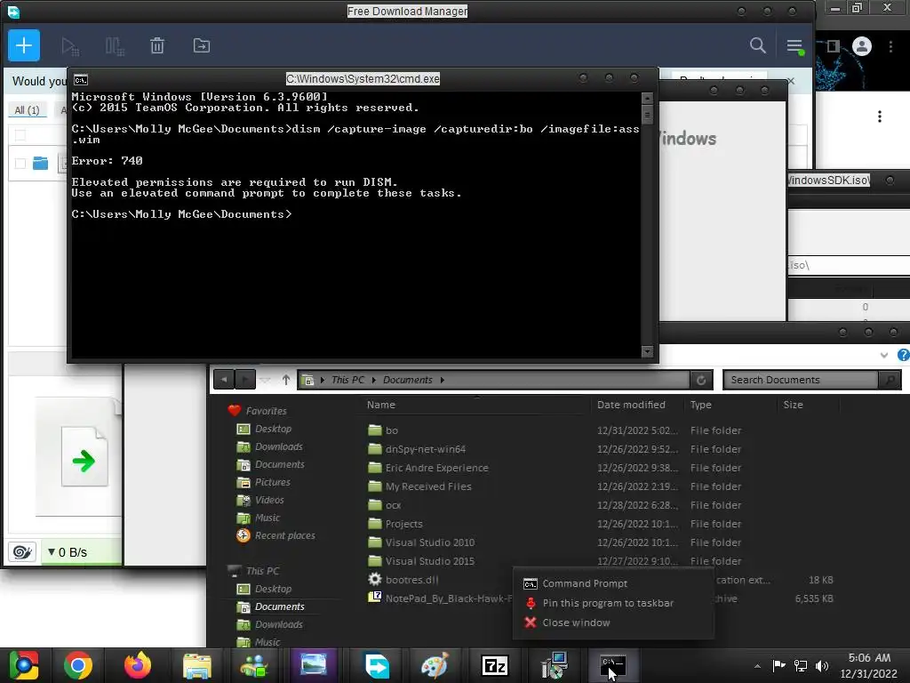This screenshot has width=910, height=683.
Task: Open Free Download Manager hamburger menu
Action: [794, 46]
